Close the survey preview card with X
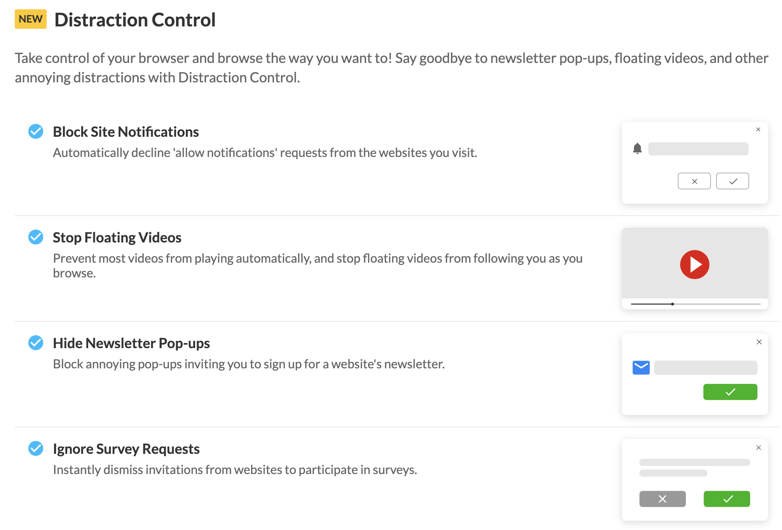The width and height of the screenshot is (782, 530). (x=759, y=448)
